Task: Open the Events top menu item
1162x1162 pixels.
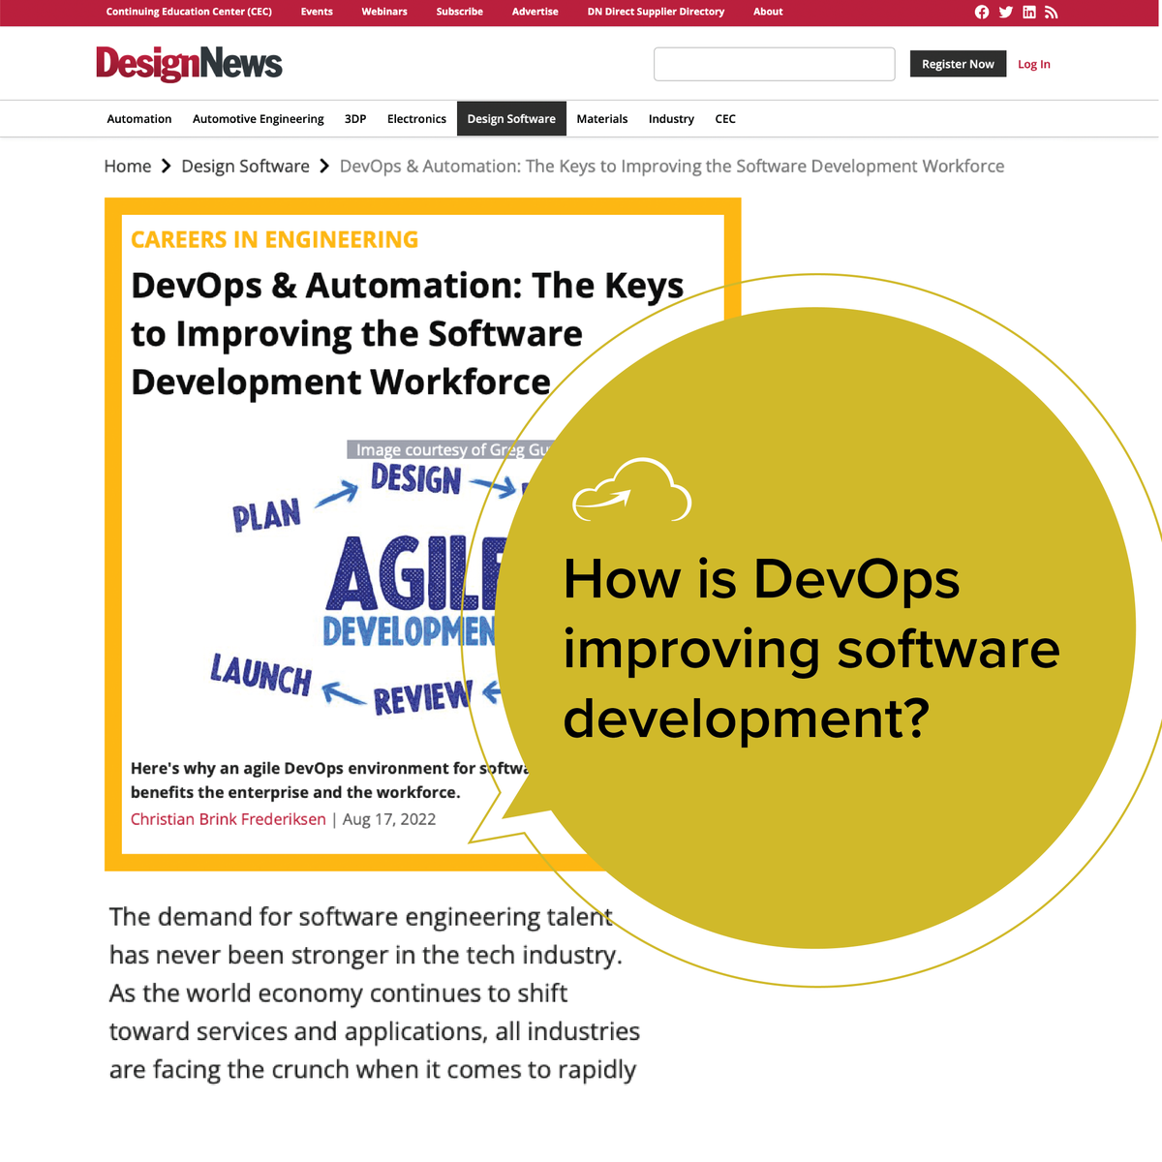Action: [317, 12]
